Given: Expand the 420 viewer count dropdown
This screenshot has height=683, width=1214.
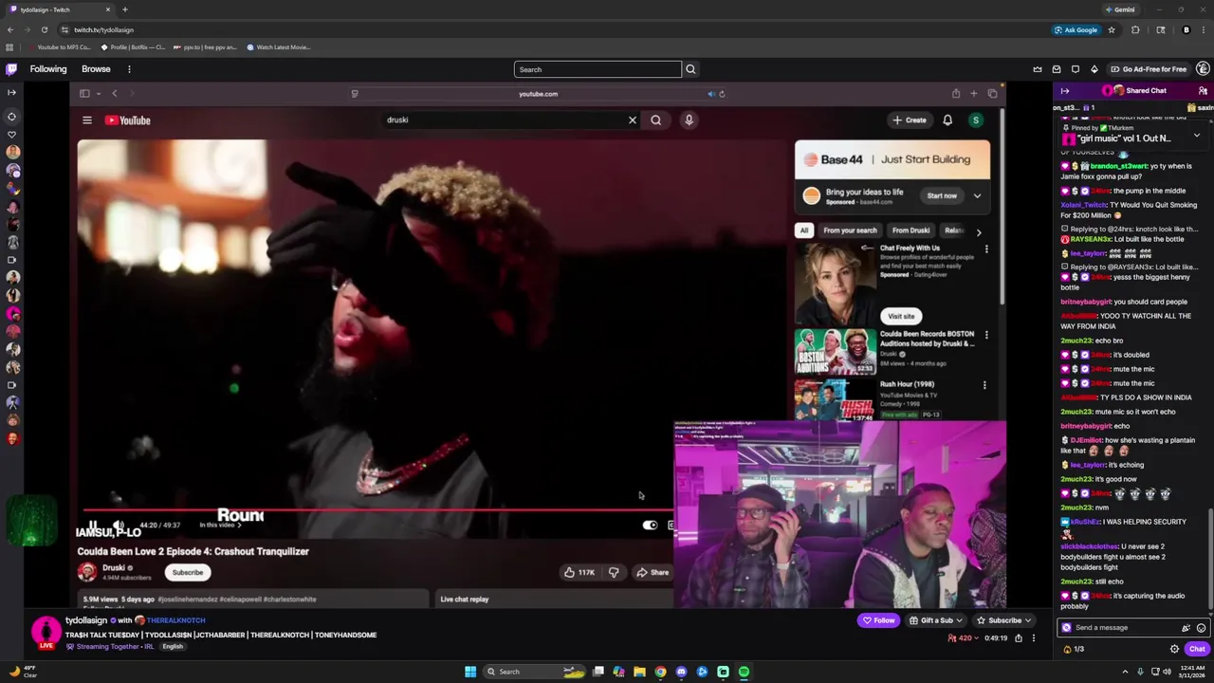Looking at the screenshot, I should click(963, 638).
